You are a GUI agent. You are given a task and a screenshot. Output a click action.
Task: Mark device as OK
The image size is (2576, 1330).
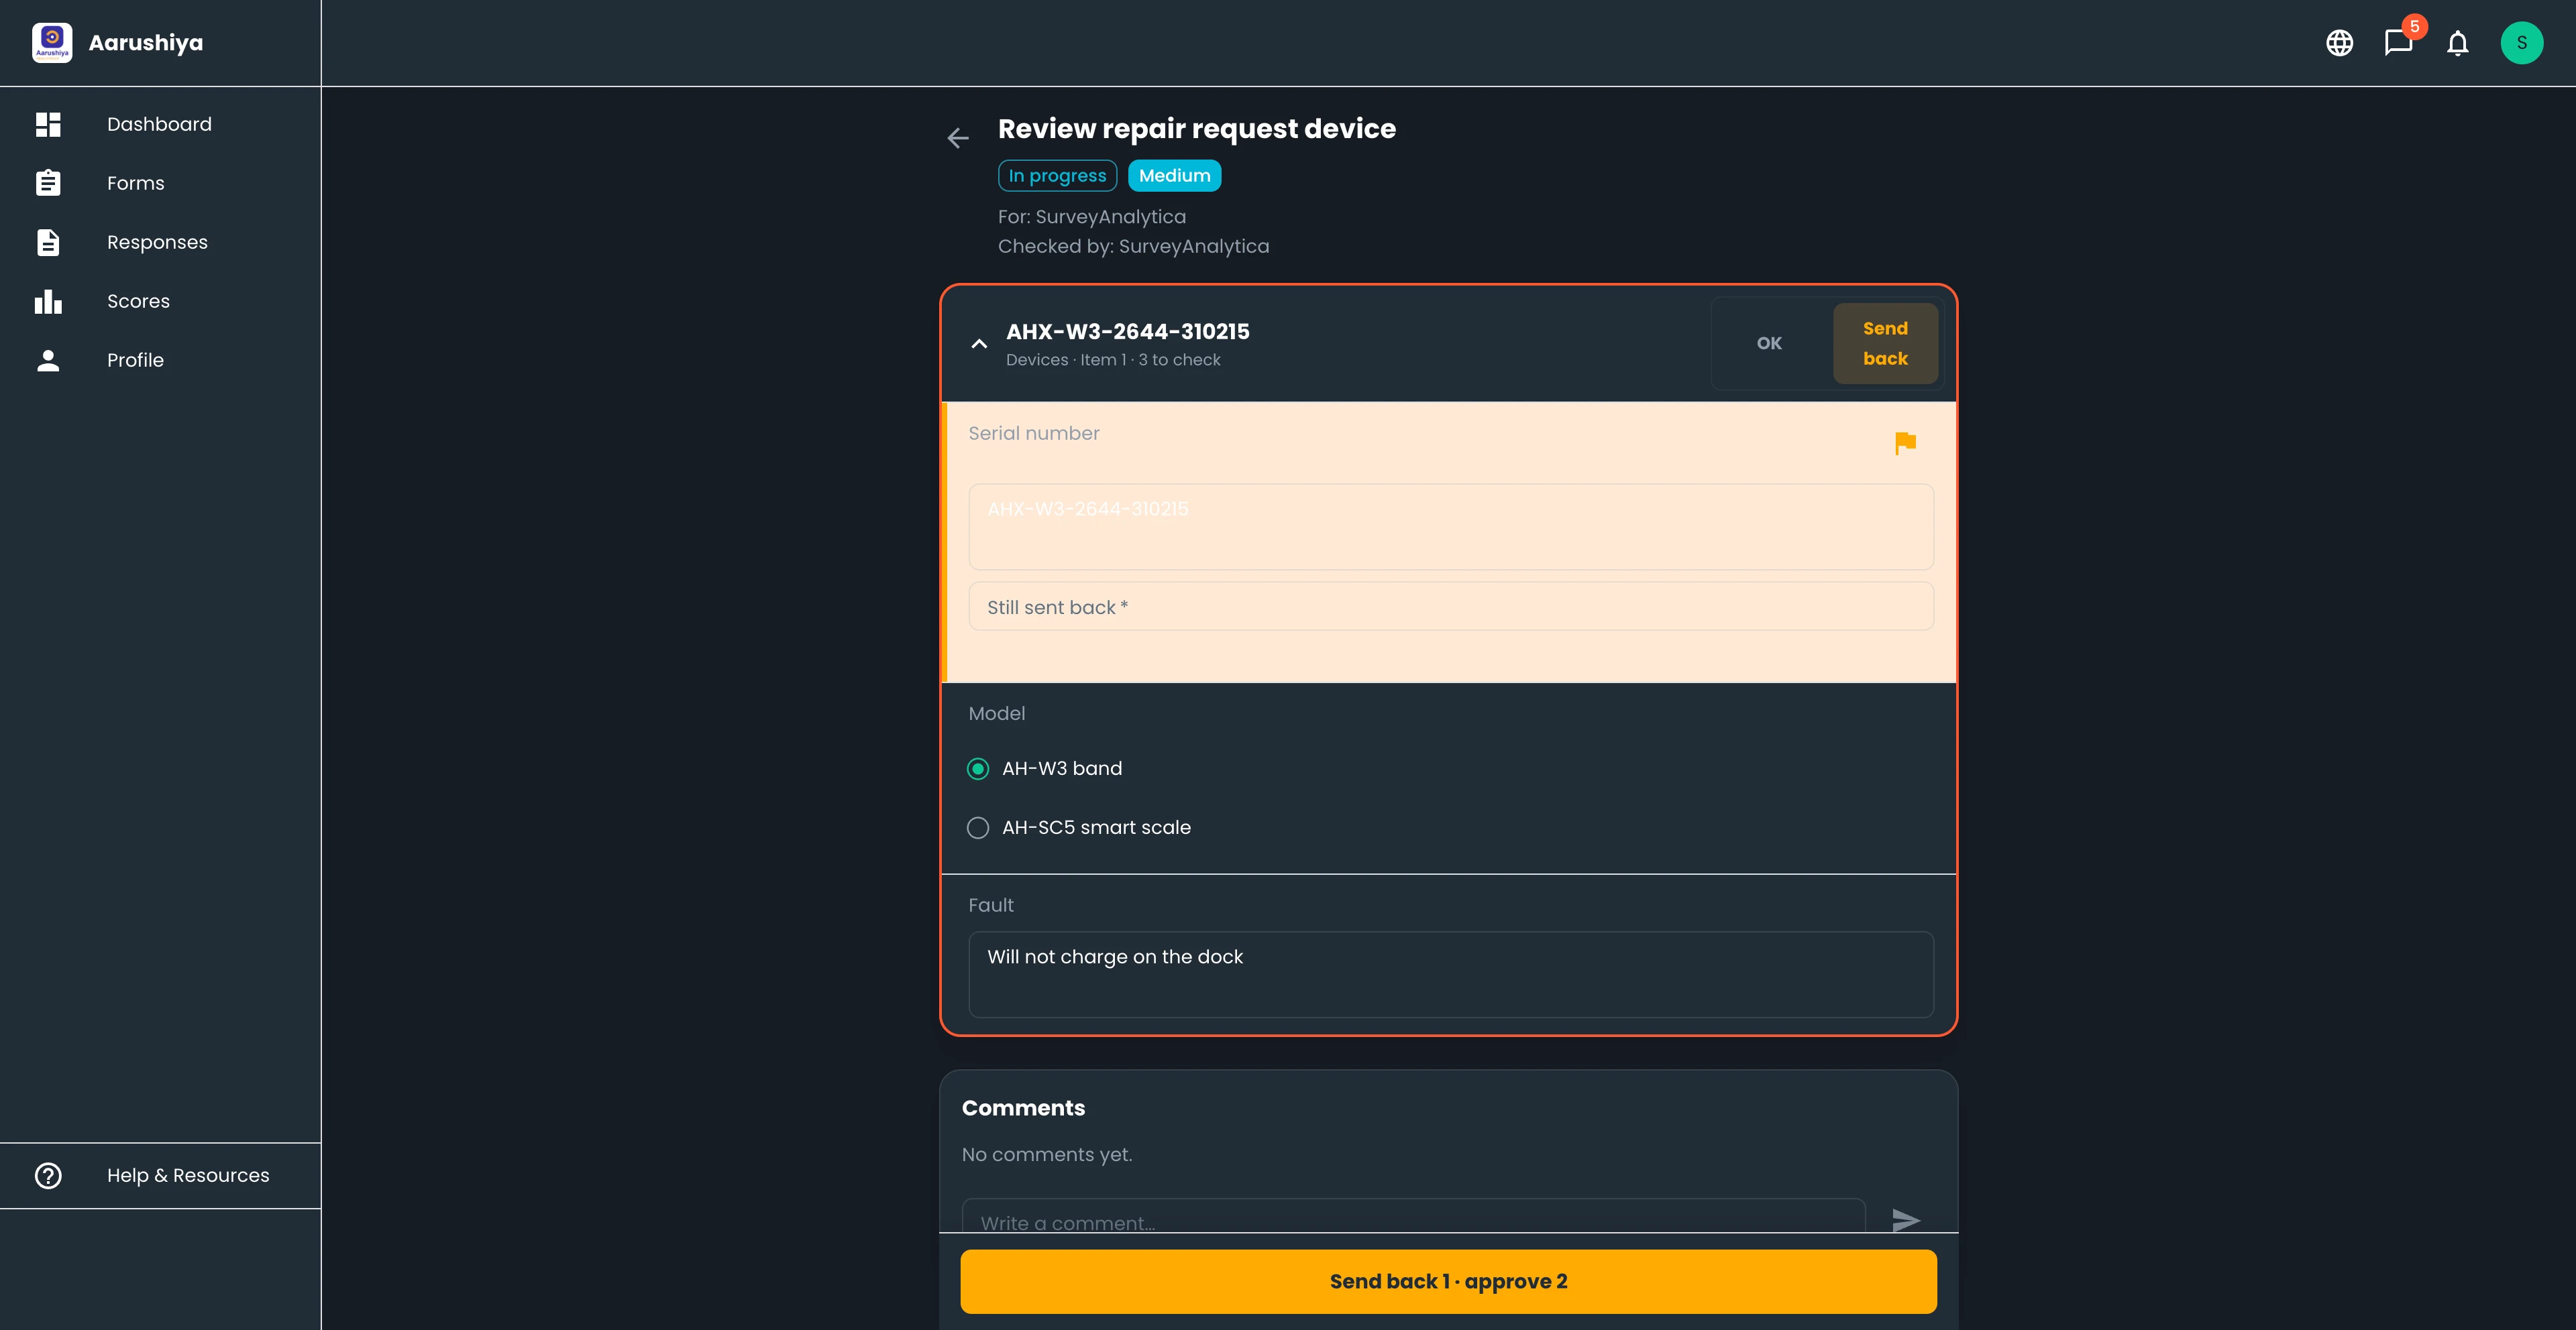[1769, 343]
